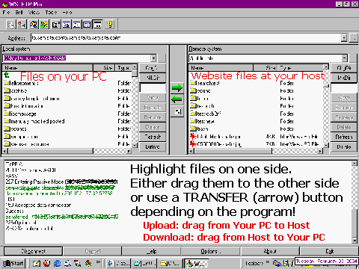
Task: Click local ChgDir button
Action: tap(153, 68)
